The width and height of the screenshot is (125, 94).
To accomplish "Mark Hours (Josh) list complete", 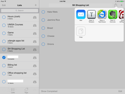I will (x=4, y=17).
